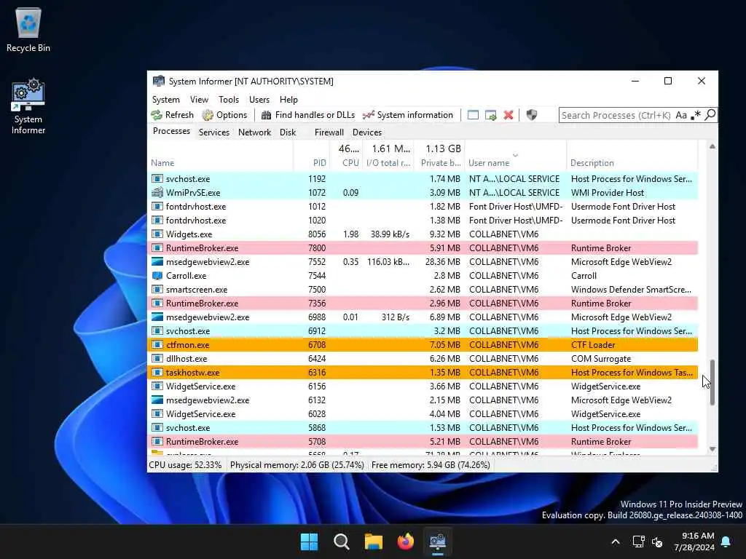Click Physical memory in status bar

[x=297, y=465]
